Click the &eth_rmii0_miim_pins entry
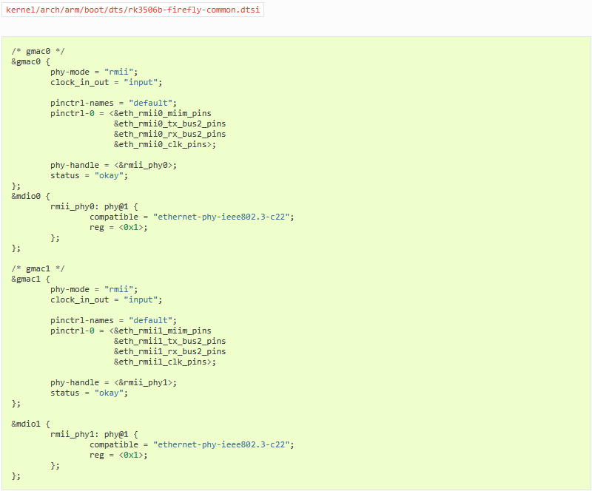592x491 pixels. click(x=163, y=113)
